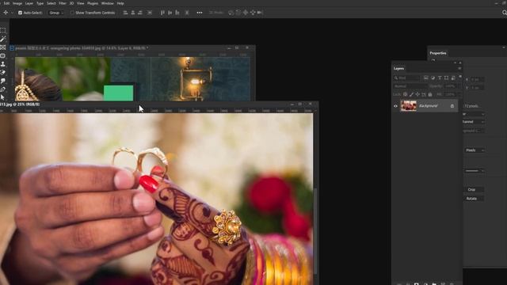Toggle lock image pixels brush icon
This screenshot has height=285, width=507.
pos(411,94)
